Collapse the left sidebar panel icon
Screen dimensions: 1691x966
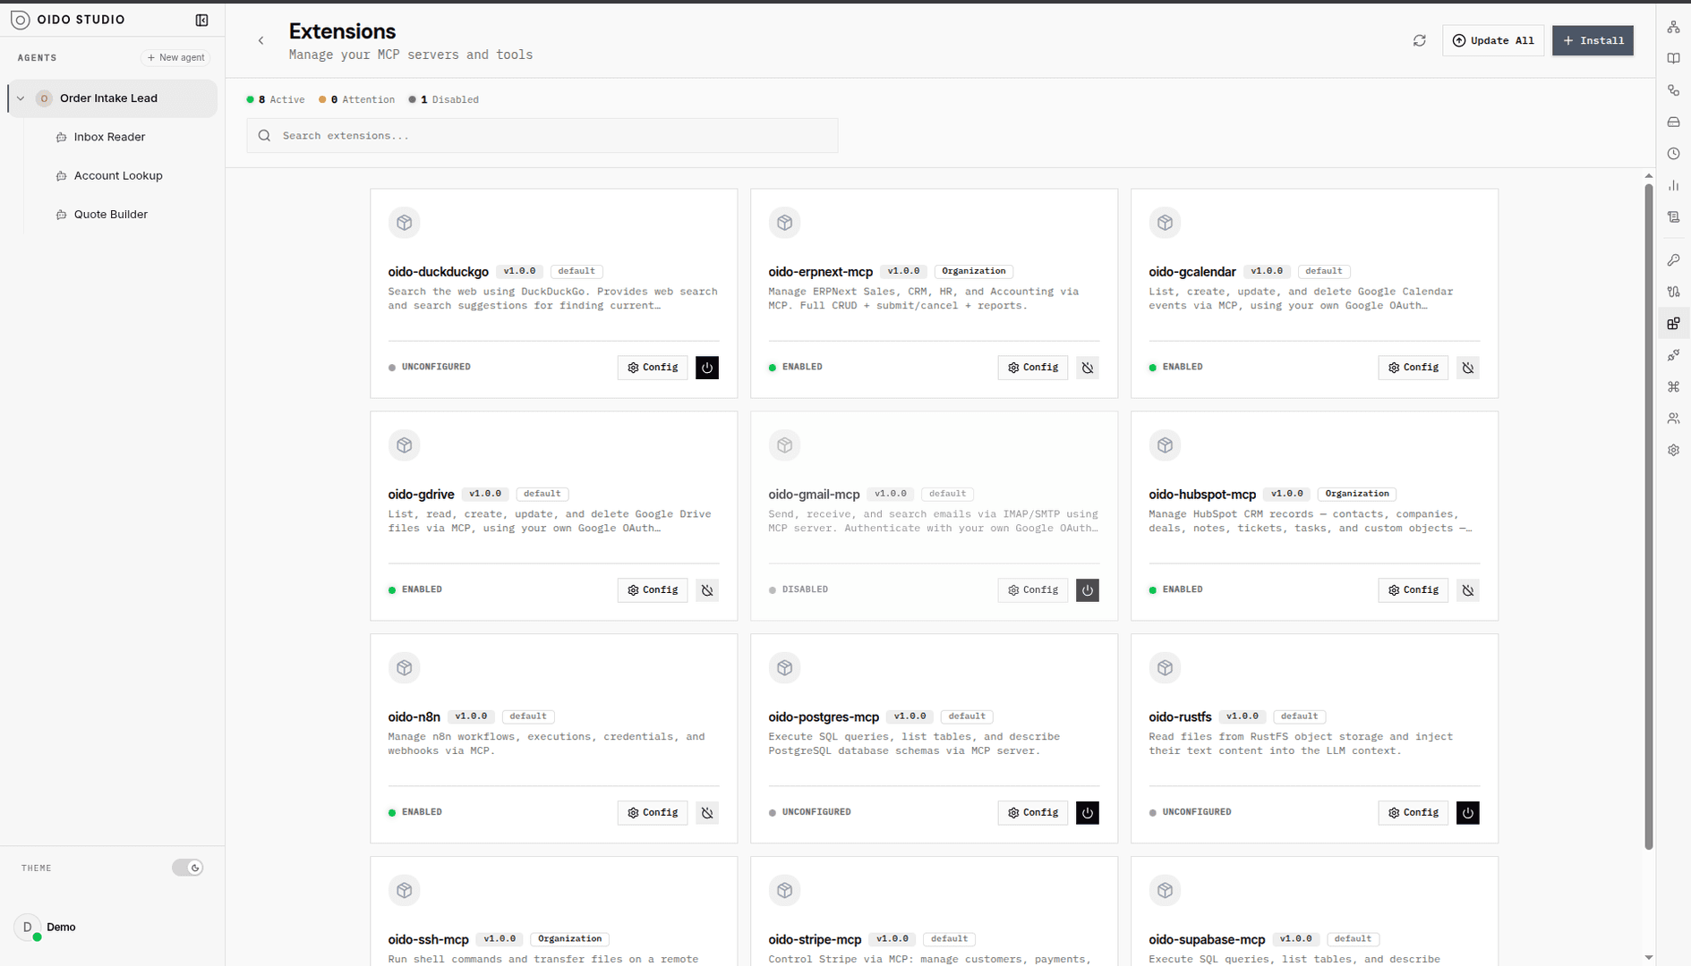pyautogui.click(x=201, y=20)
